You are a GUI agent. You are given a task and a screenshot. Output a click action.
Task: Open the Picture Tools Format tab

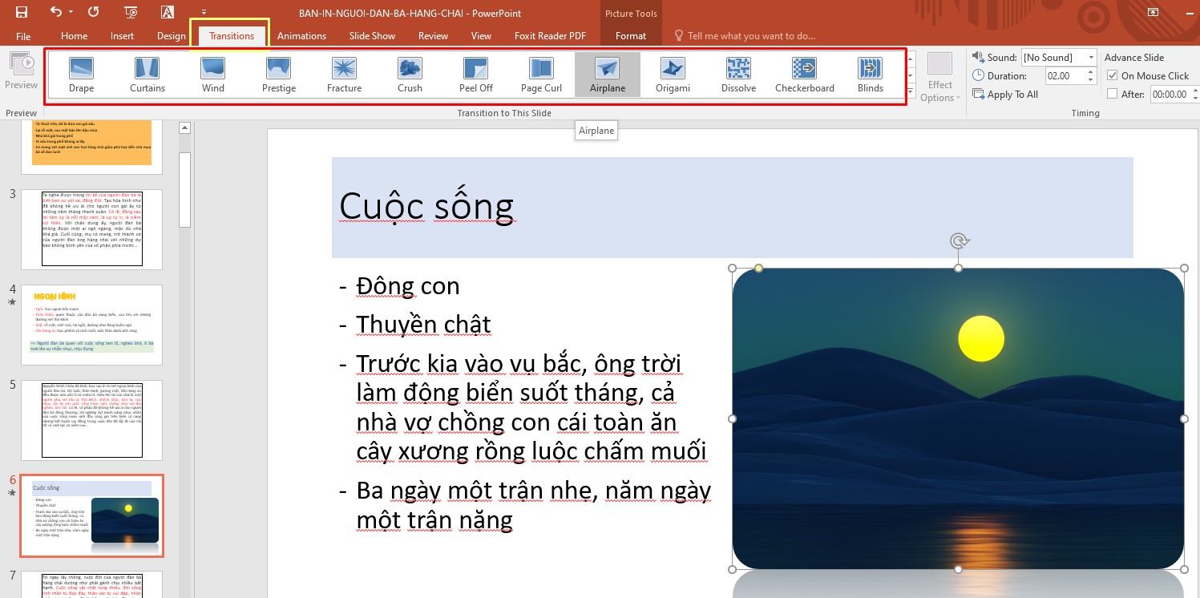pos(631,35)
